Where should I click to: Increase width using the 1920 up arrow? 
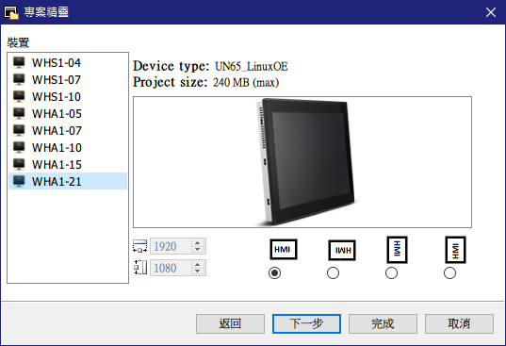point(198,242)
